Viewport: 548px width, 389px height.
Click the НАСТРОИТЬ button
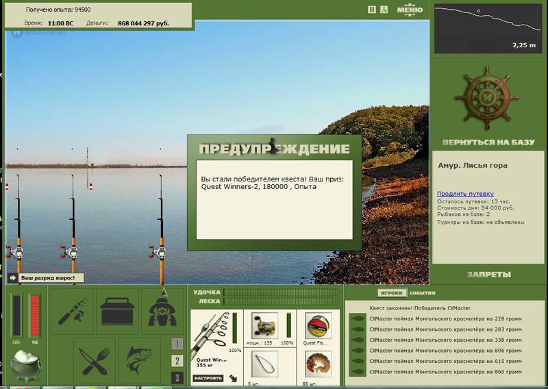(208, 378)
